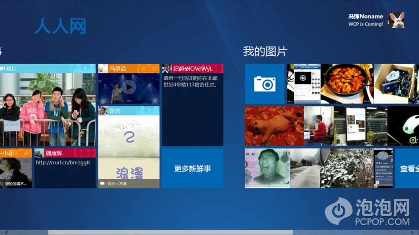
Task: Click the 纪超 IOVeWyL name header
Action: point(193,69)
